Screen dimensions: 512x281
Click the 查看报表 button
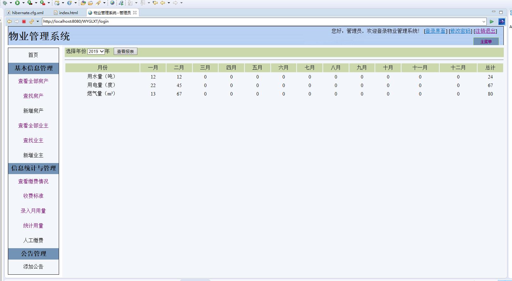(125, 51)
